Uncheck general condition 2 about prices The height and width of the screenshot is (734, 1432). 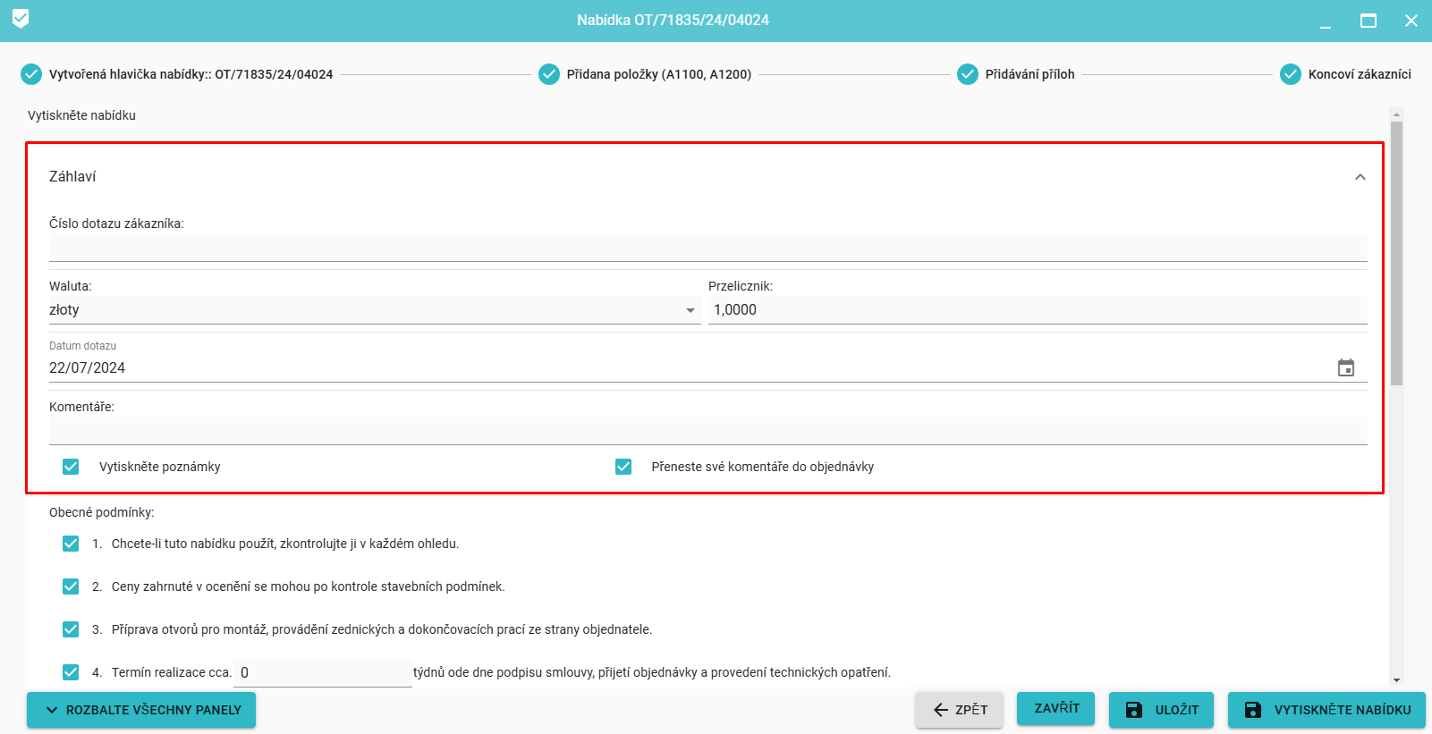pos(71,586)
